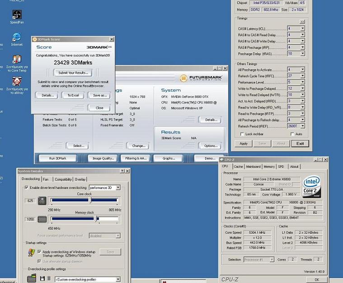Click the OK button in CPU-Z

pos(316,279)
